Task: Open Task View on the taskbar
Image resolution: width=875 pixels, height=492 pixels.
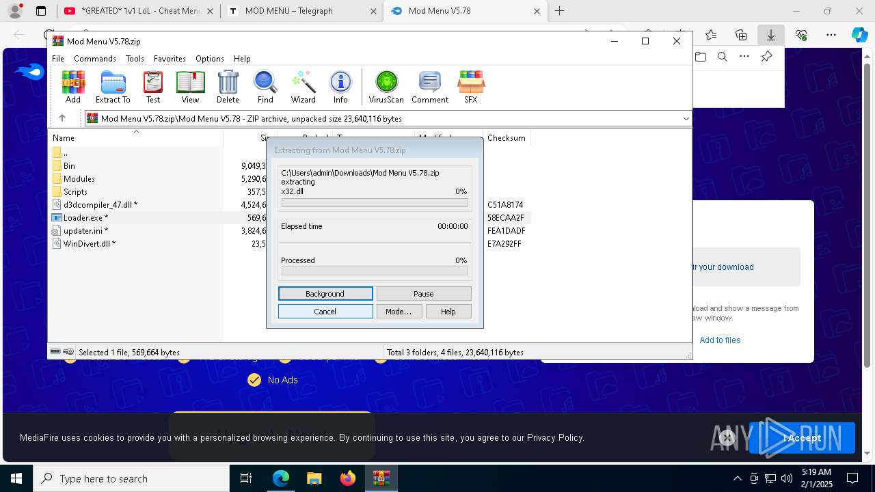Action: click(x=246, y=478)
